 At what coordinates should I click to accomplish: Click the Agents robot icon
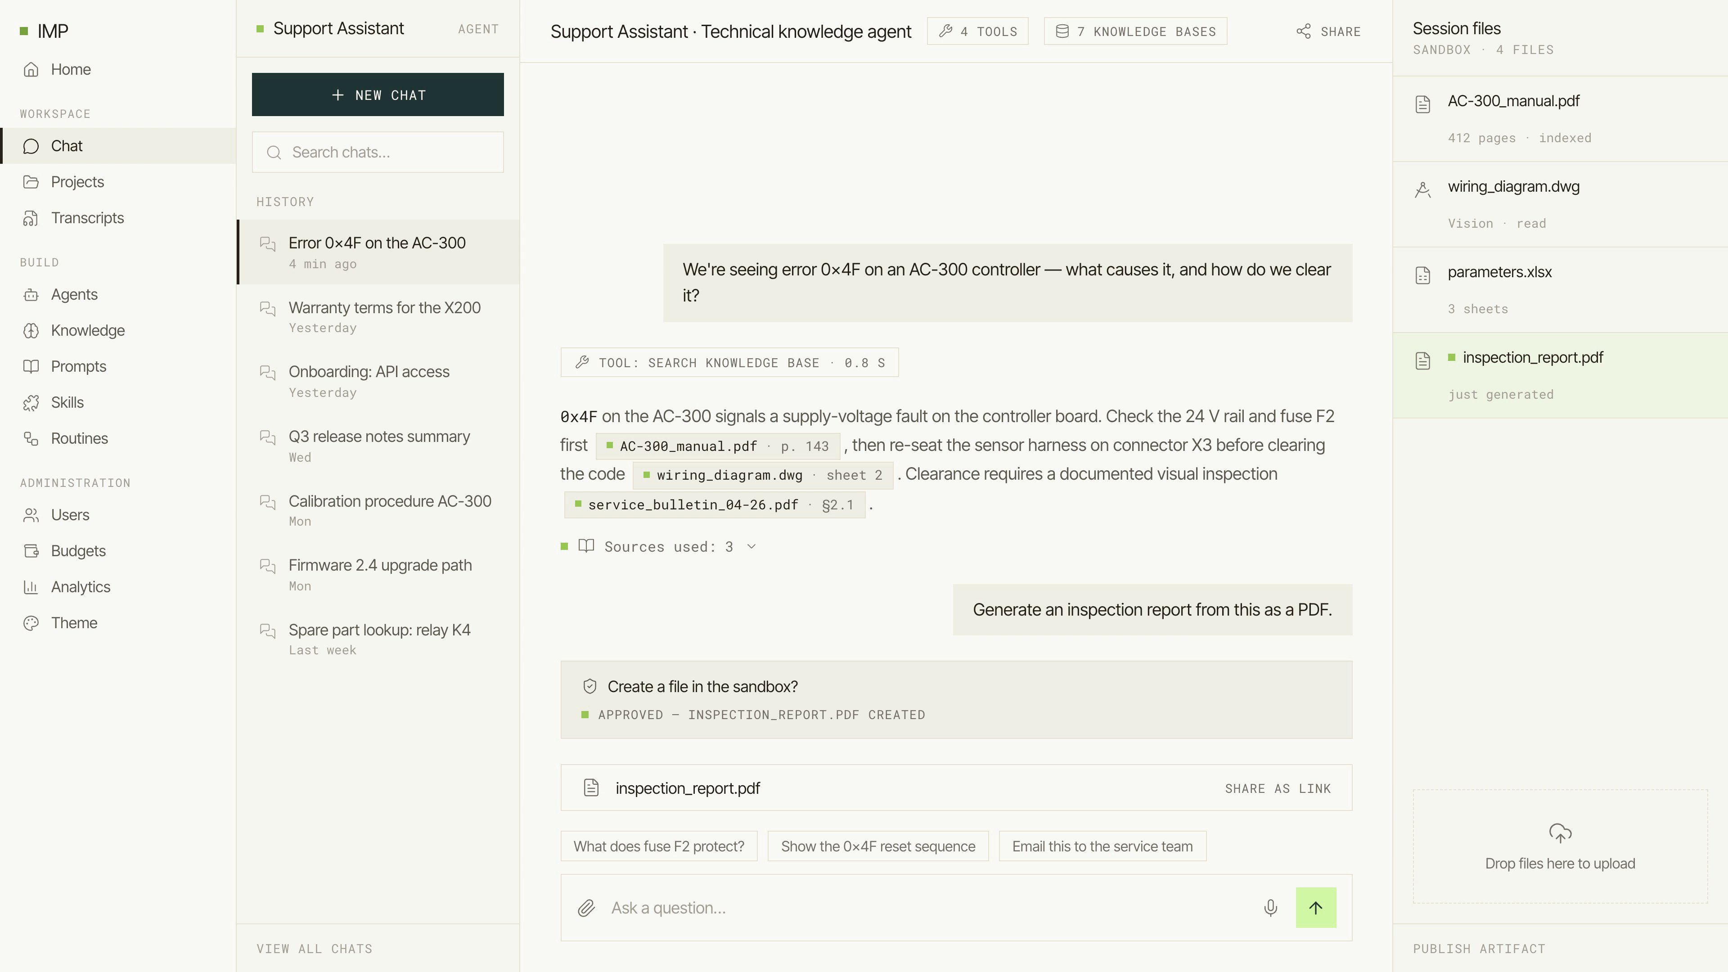coord(31,294)
